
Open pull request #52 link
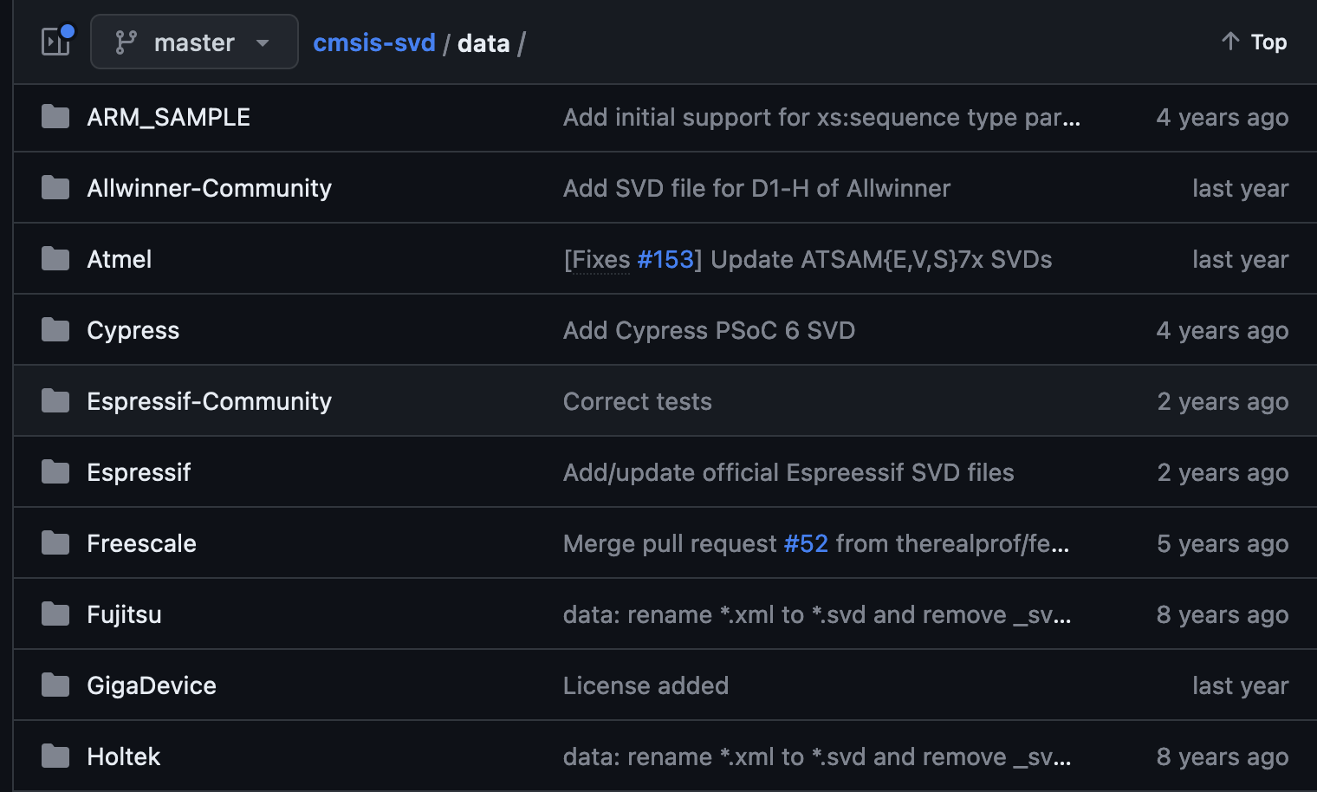(806, 543)
